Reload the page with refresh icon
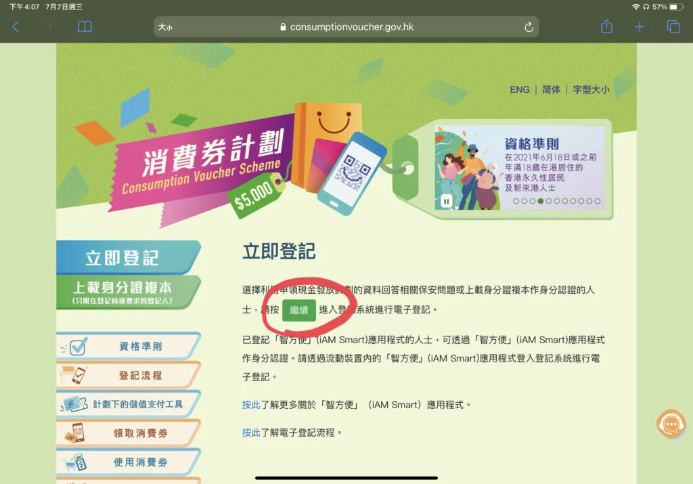Image resolution: width=693 pixels, height=484 pixels. 529,27
